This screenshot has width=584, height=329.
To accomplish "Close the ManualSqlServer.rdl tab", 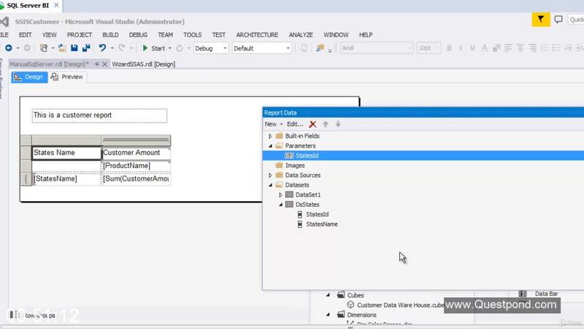I will (104, 64).
